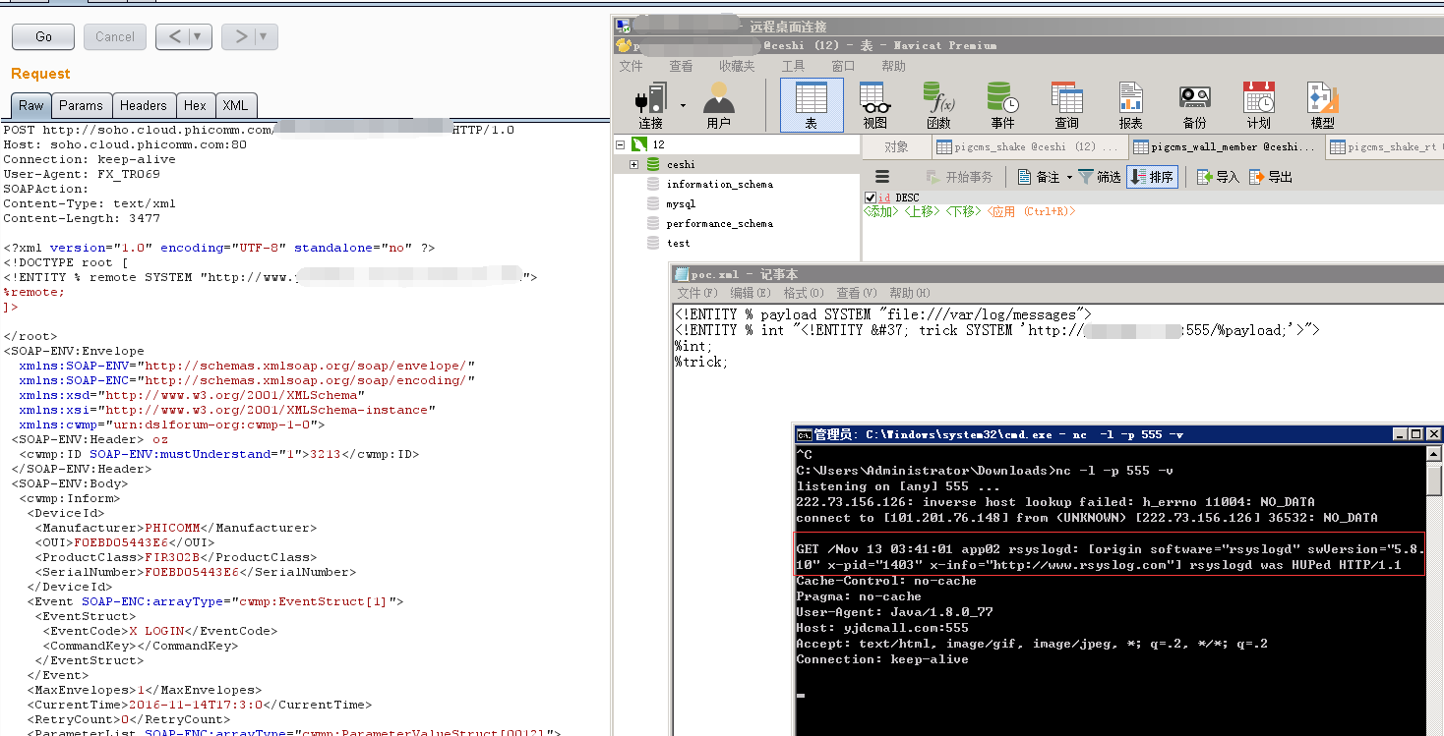Uncheck the id DESC sort checkbox

pos(870,198)
